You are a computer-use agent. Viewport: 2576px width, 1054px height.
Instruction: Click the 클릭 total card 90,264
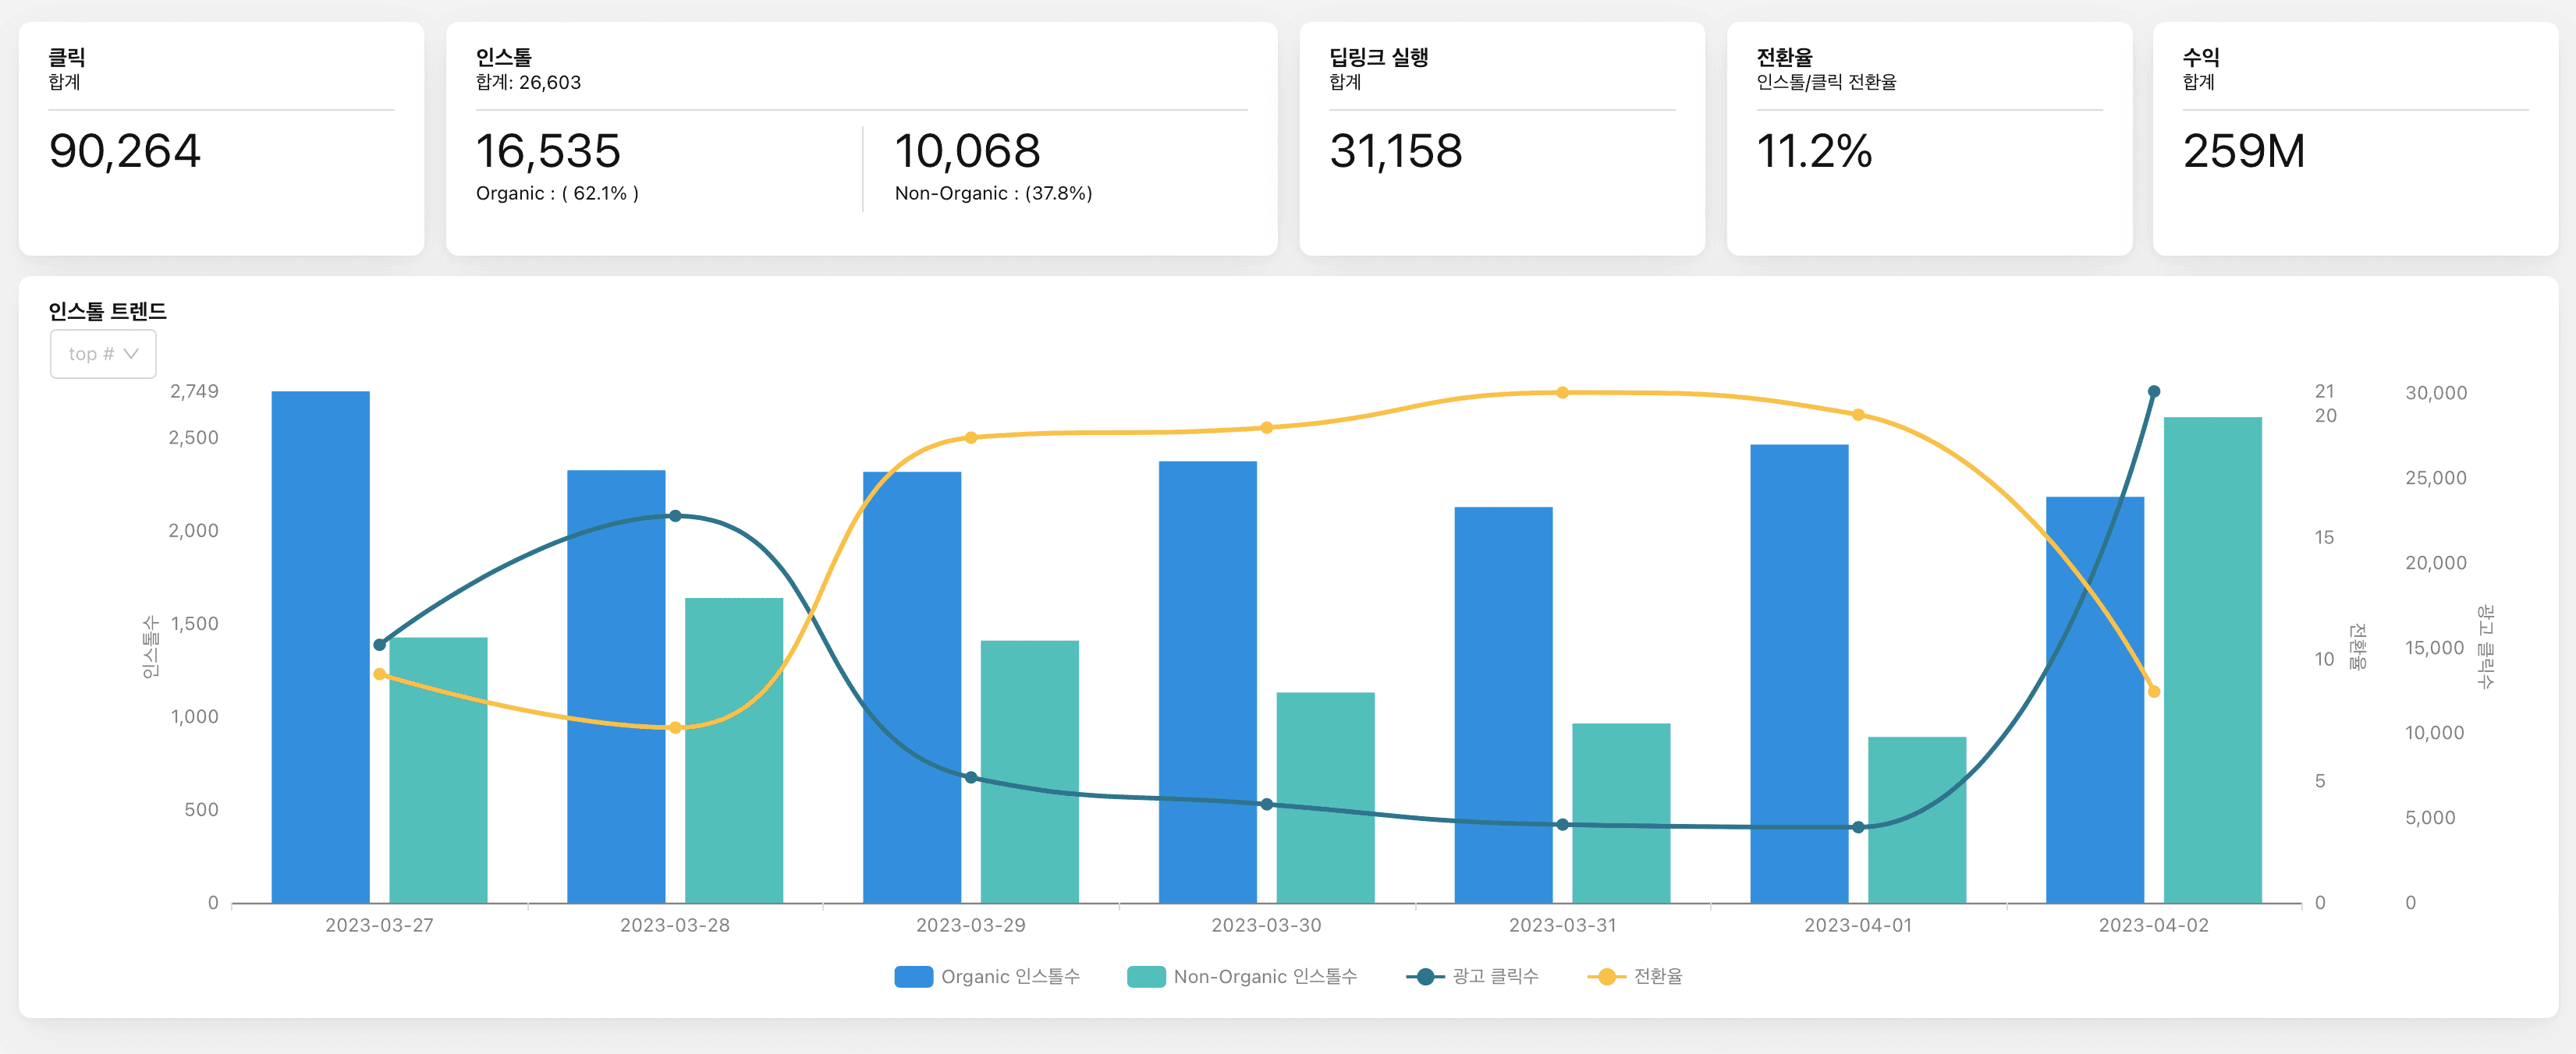click(125, 151)
